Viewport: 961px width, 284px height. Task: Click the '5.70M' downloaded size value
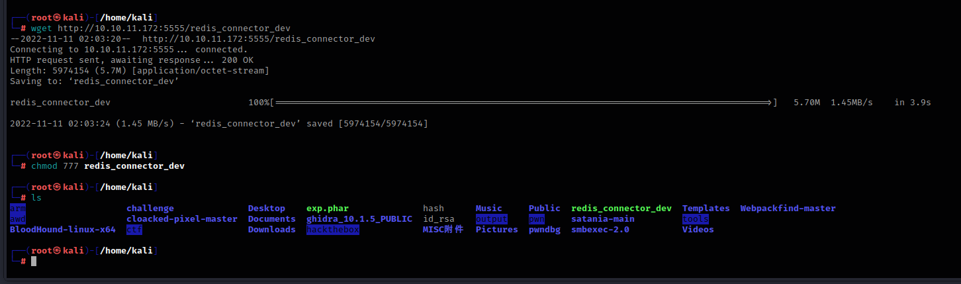[807, 103]
